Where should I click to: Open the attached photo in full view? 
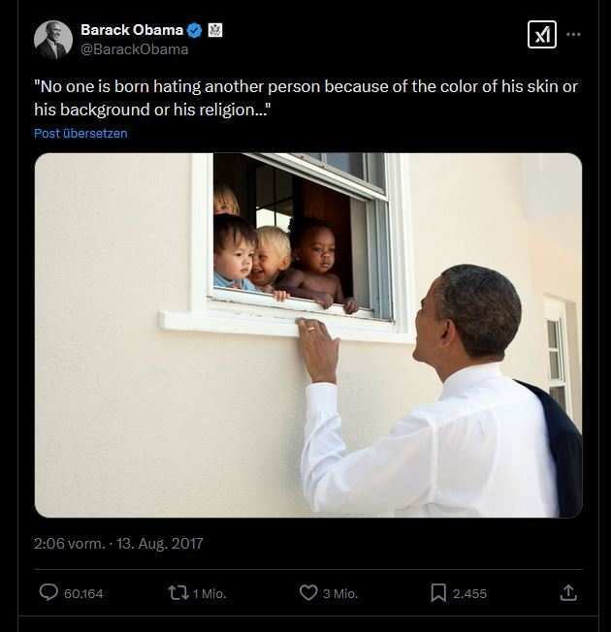click(x=308, y=335)
